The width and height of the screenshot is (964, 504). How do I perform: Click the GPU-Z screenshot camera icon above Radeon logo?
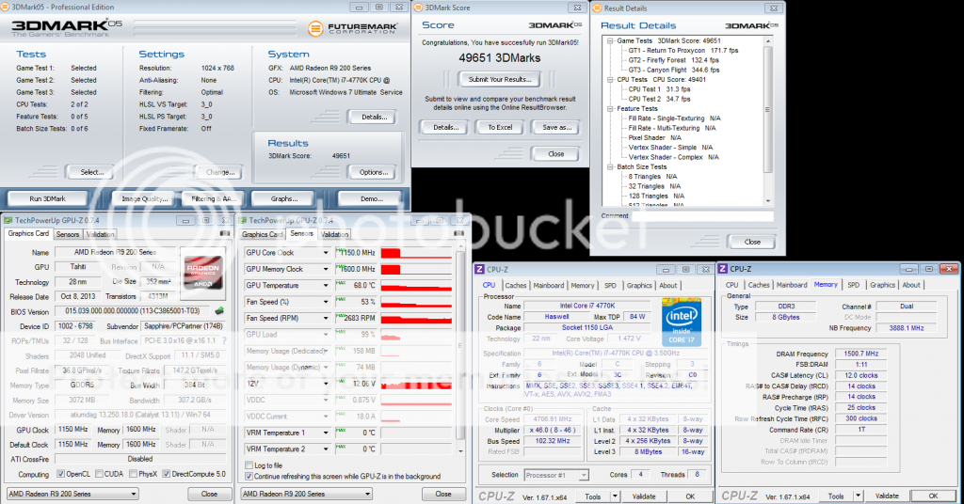coord(224,234)
